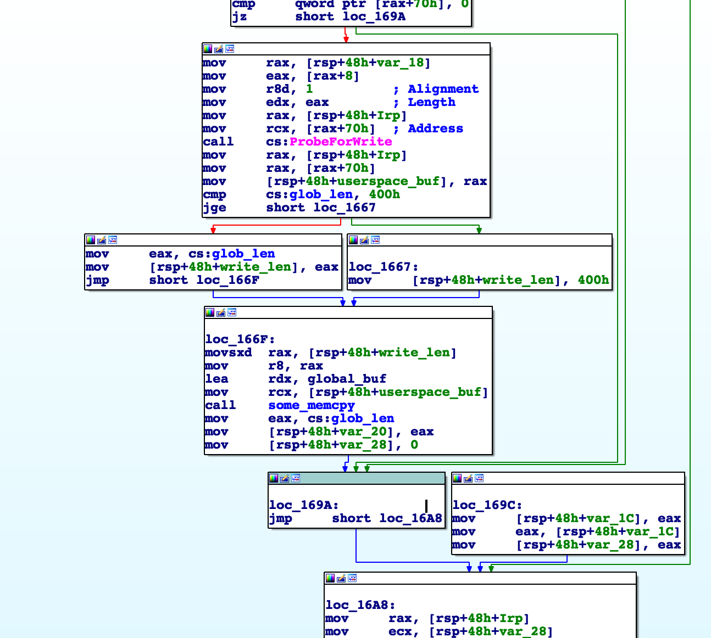This screenshot has width=711, height=638.
Task: Click pencil edit icon on ProbeForWrite block
Action: pyautogui.click(x=219, y=49)
